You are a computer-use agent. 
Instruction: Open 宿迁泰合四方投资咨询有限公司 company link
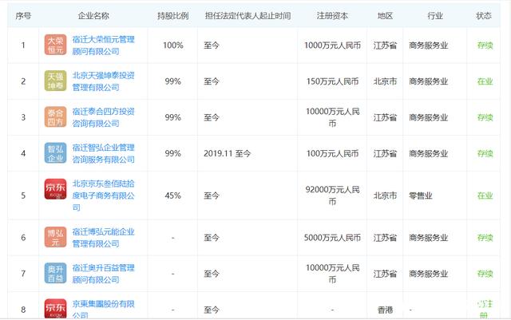click(x=103, y=117)
